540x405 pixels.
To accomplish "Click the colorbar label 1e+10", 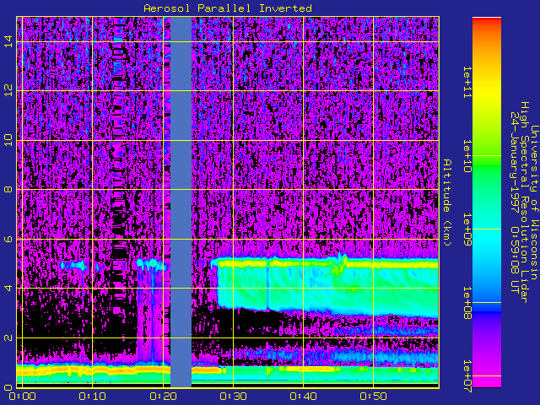I will point(467,155).
